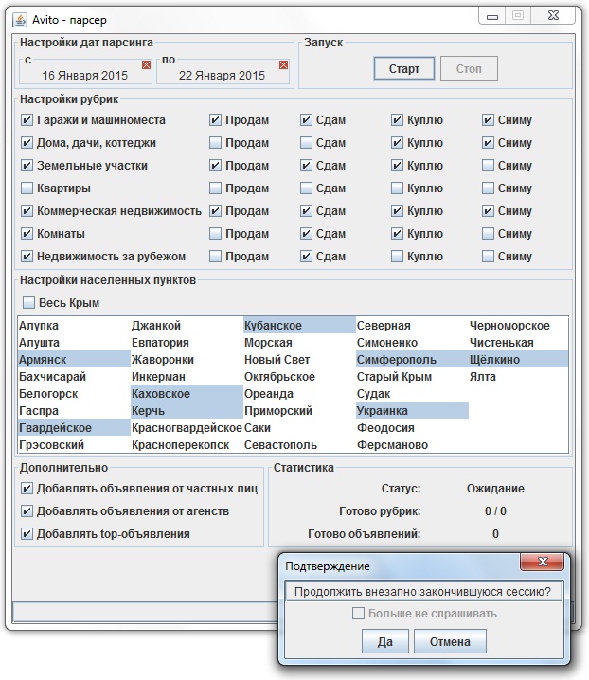Open the start date field 16 Января 2015
The image size is (589, 680).
tap(84, 76)
